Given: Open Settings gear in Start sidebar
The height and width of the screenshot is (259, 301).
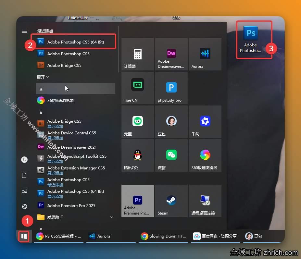Looking at the screenshot, I should [x=24, y=206].
